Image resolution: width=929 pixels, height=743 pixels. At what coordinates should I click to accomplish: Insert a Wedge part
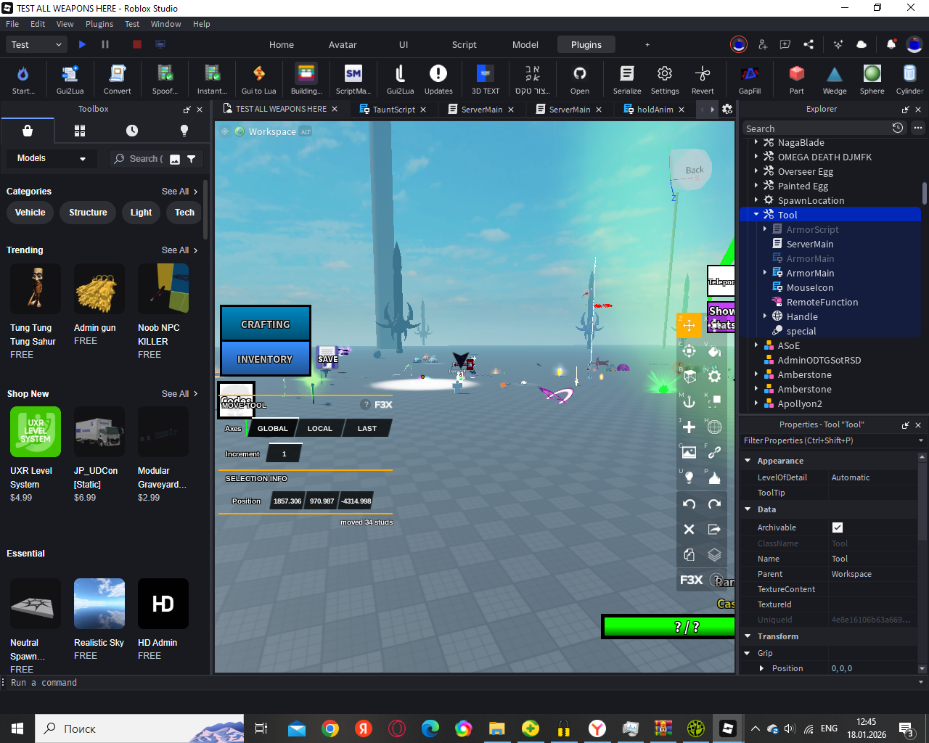[x=835, y=79]
